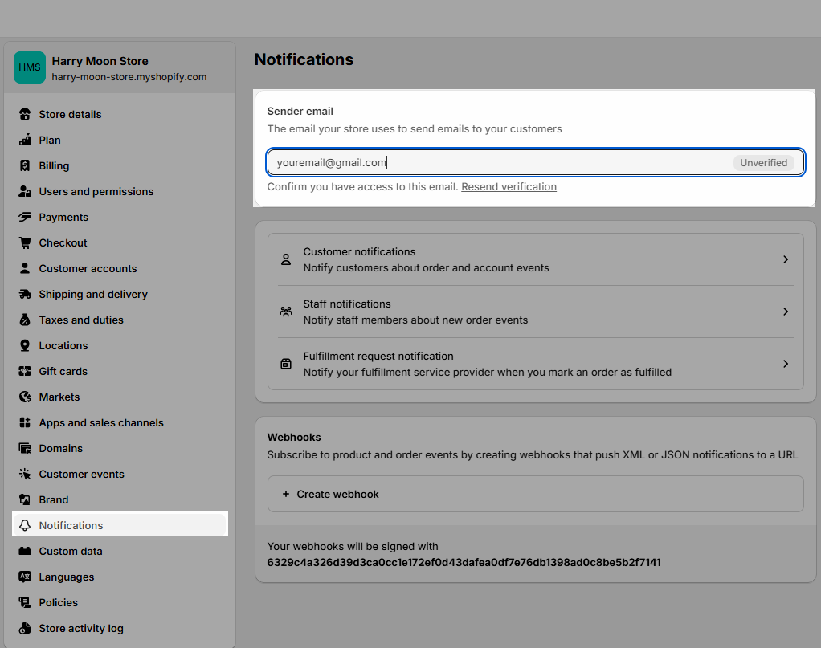Click the Users and permissions icon

click(x=25, y=191)
